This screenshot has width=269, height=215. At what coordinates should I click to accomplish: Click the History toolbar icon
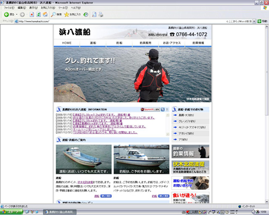[x=86, y=14]
